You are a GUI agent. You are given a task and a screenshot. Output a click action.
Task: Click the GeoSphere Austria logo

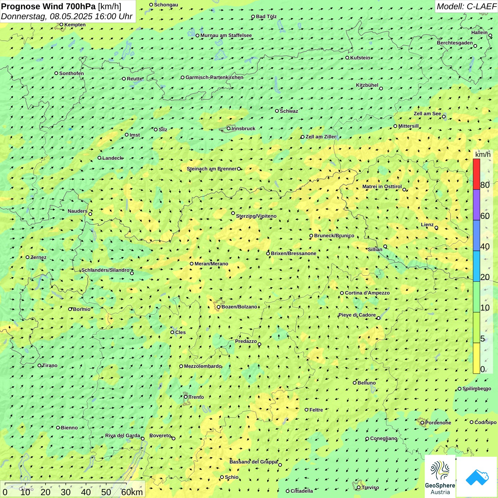click(x=440, y=477)
